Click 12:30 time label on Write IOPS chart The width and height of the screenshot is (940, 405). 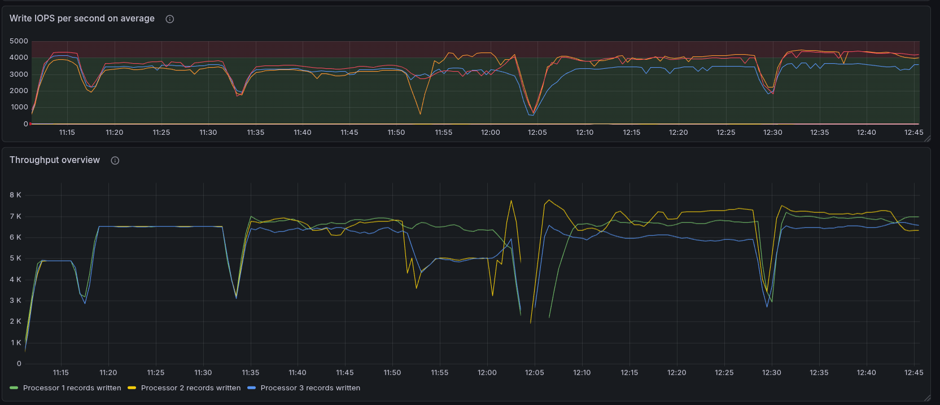tap(772, 133)
